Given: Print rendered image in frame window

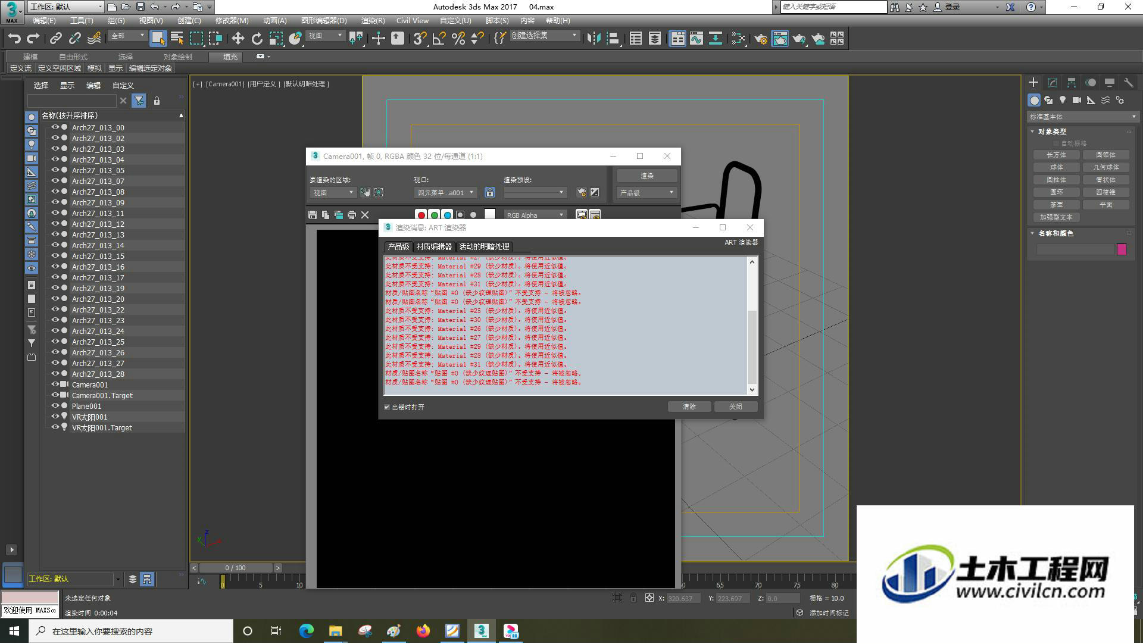Looking at the screenshot, I should pos(352,215).
